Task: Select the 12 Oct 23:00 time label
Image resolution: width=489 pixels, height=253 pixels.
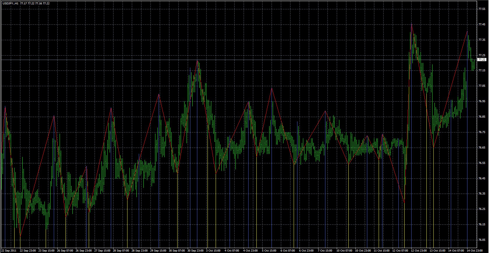Action: click(419, 250)
